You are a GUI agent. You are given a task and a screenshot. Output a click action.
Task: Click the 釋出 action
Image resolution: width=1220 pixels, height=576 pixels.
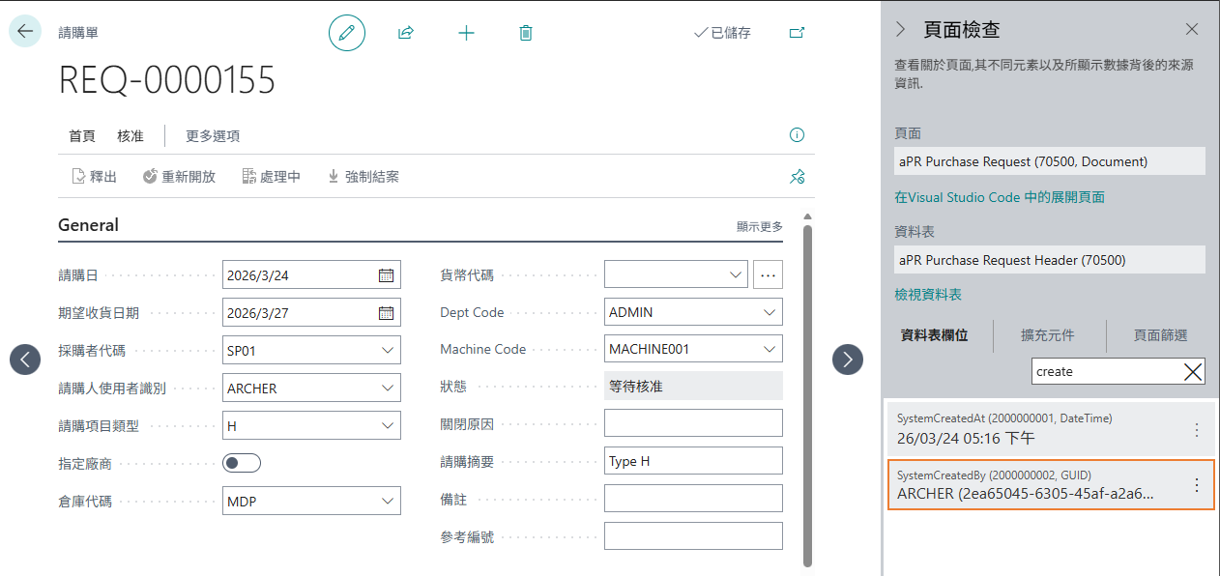[95, 177]
